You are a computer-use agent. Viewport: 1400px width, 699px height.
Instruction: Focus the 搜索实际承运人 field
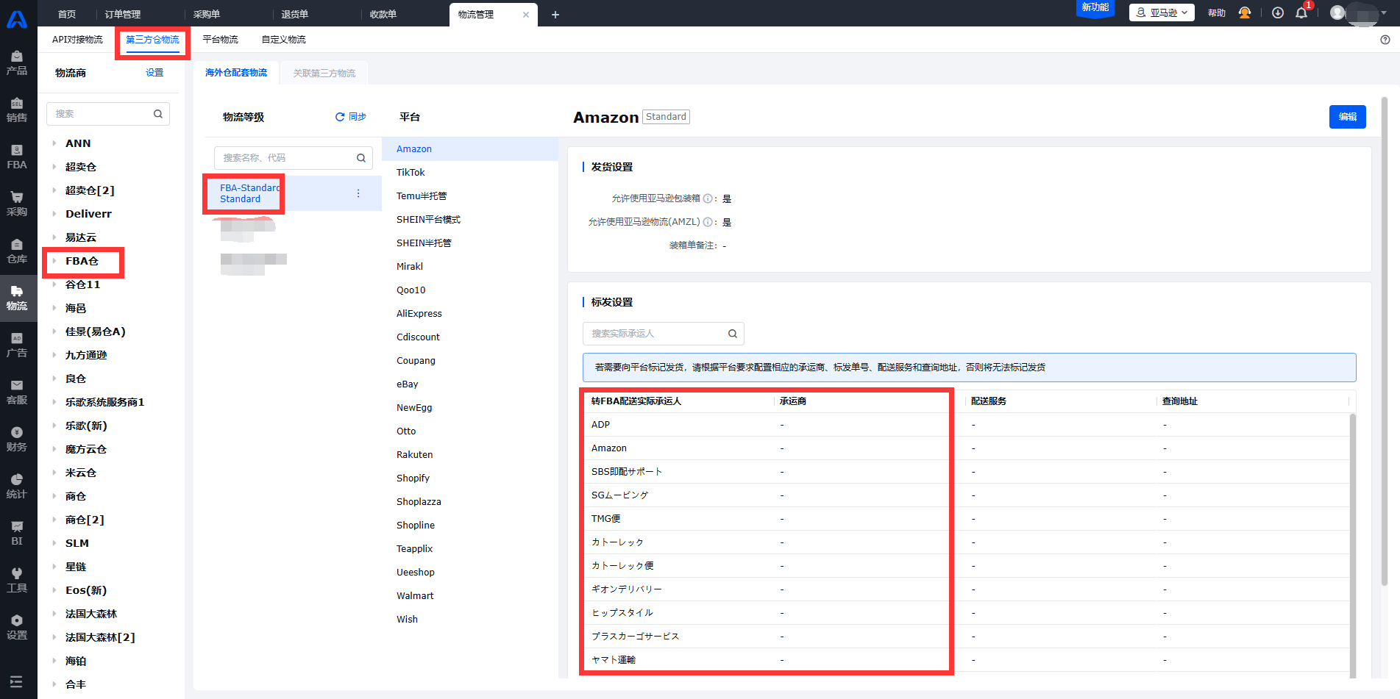click(663, 334)
